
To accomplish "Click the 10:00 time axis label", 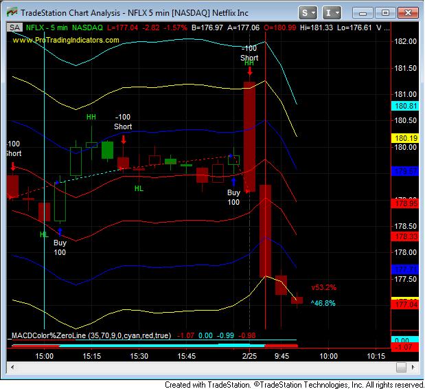I will [x=328, y=356].
